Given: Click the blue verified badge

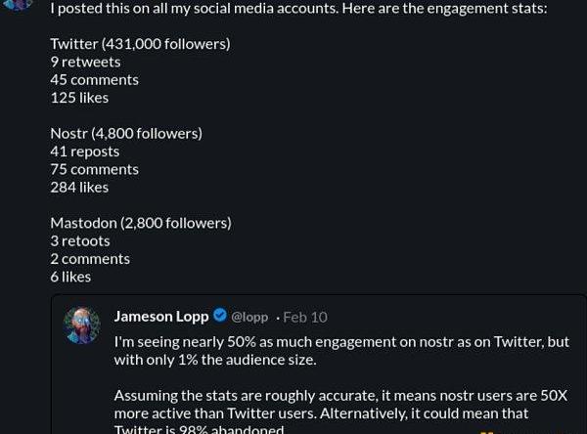Looking at the screenshot, I should pyautogui.click(x=220, y=316).
